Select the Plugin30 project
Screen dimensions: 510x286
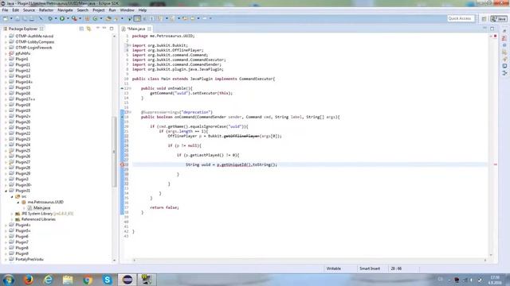coord(23,185)
